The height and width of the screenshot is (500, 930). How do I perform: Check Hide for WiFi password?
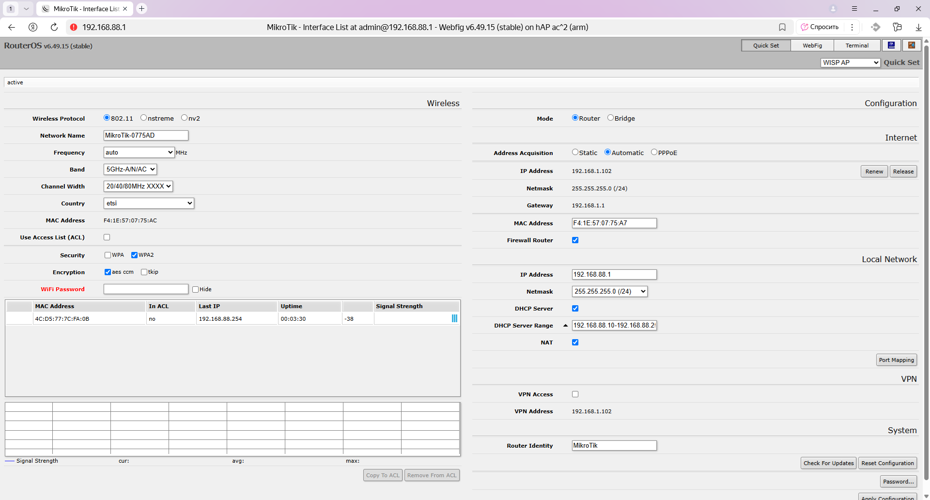coord(196,289)
